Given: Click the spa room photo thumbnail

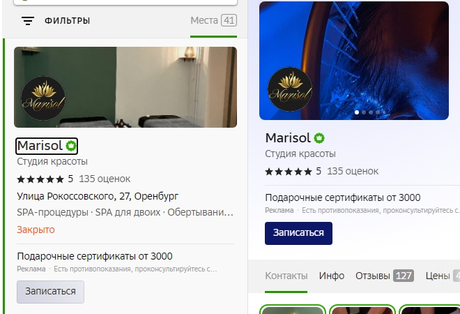Looking at the screenshot, I should point(125,87).
